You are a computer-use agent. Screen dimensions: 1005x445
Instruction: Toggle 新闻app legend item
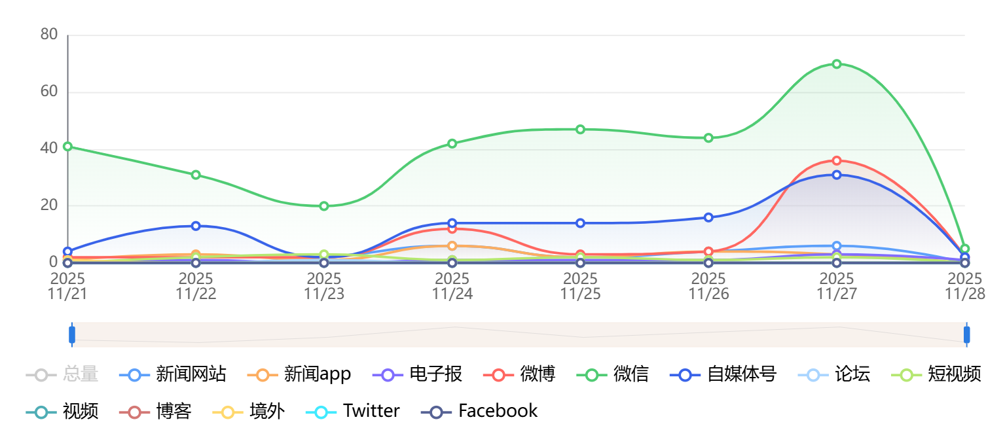pos(301,374)
